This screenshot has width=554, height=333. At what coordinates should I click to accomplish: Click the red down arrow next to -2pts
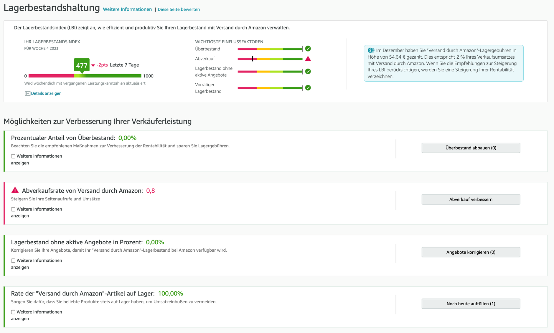coord(93,65)
